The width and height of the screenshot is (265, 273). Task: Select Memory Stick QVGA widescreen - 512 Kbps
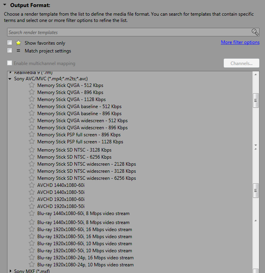tap(82, 121)
